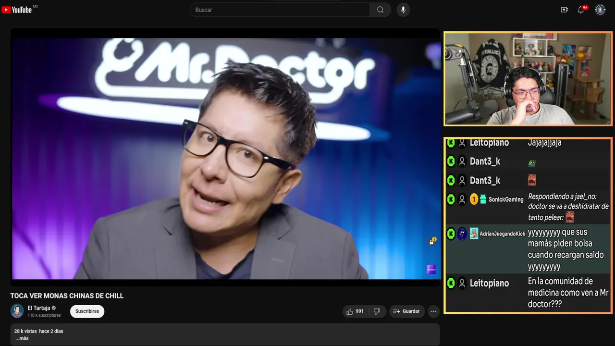This screenshot has width=615, height=346.
Task: Click AdrianJuegandoKick username in chat
Action: (503, 234)
